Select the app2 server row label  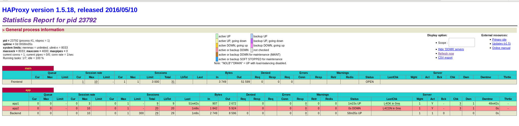(16, 108)
